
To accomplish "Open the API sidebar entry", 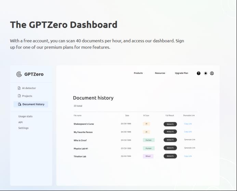I will pos(21,122).
